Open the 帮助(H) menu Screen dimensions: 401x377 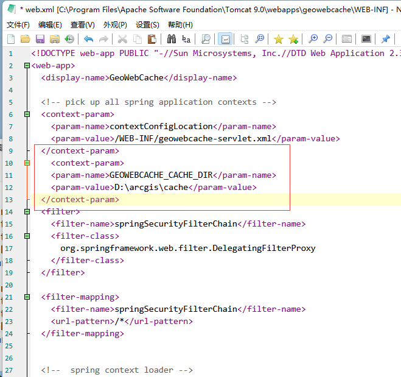pos(180,25)
